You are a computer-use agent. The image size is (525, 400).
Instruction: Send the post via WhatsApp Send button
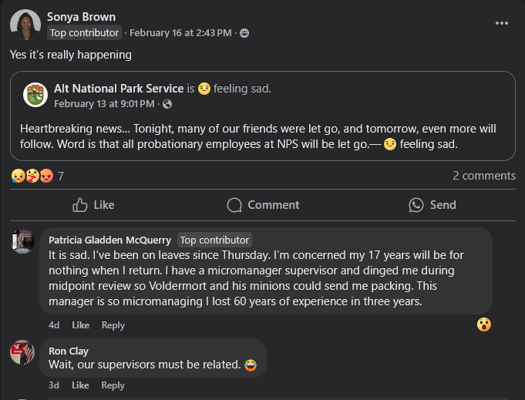pyautogui.click(x=432, y=205)
